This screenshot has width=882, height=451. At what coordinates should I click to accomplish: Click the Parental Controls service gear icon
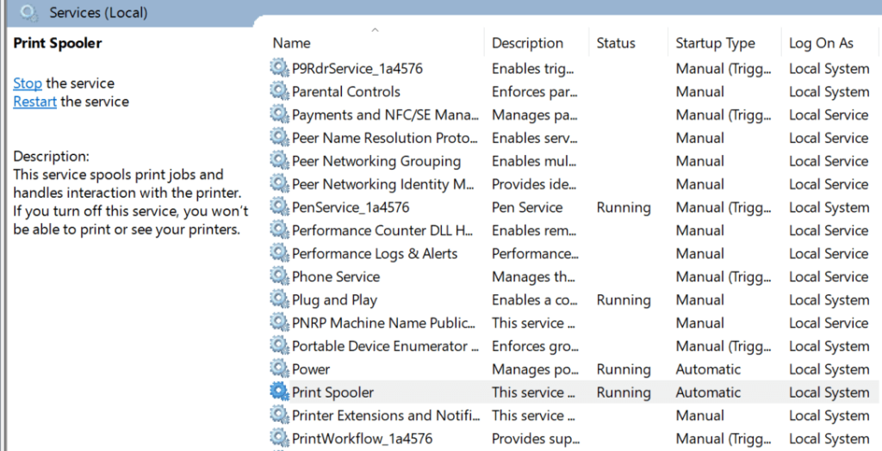coord(279,92)
